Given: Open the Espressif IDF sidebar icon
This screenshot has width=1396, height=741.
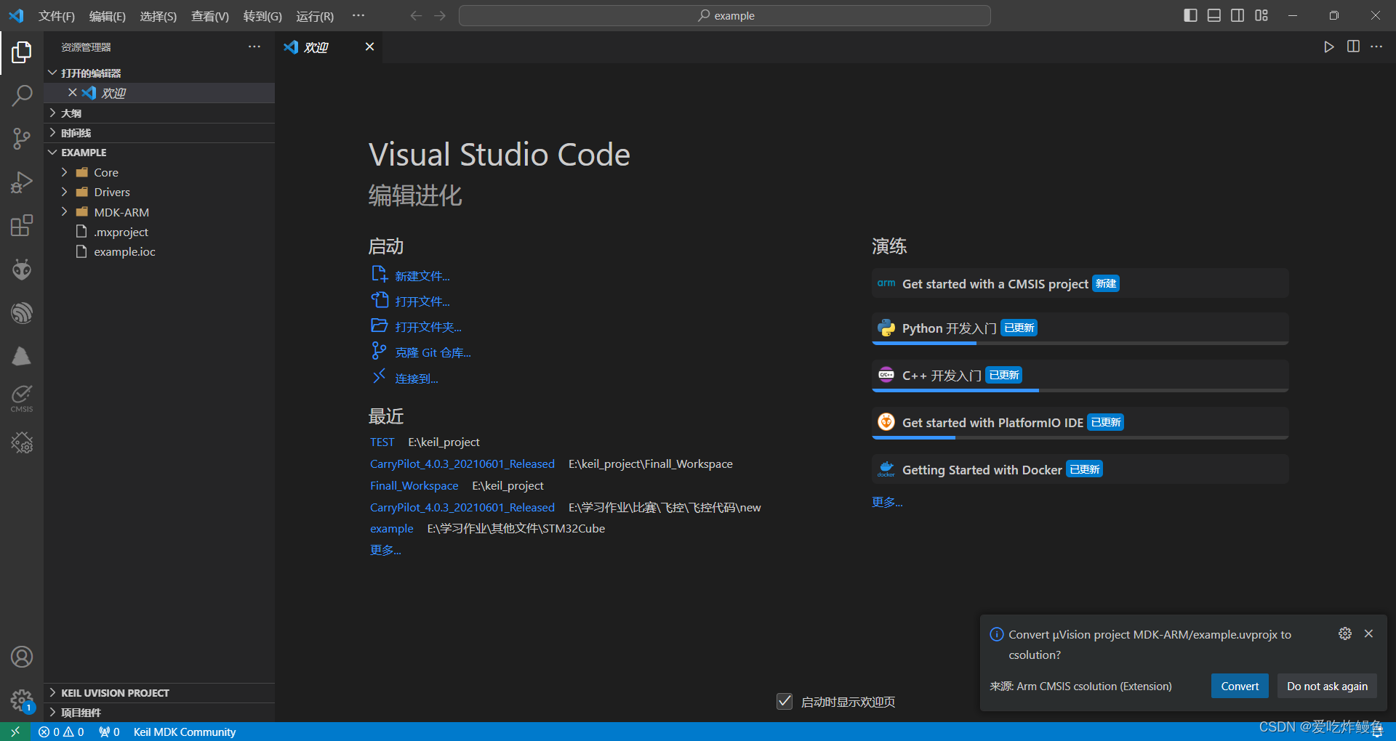Looking at the screenshot, I should 22,313.
